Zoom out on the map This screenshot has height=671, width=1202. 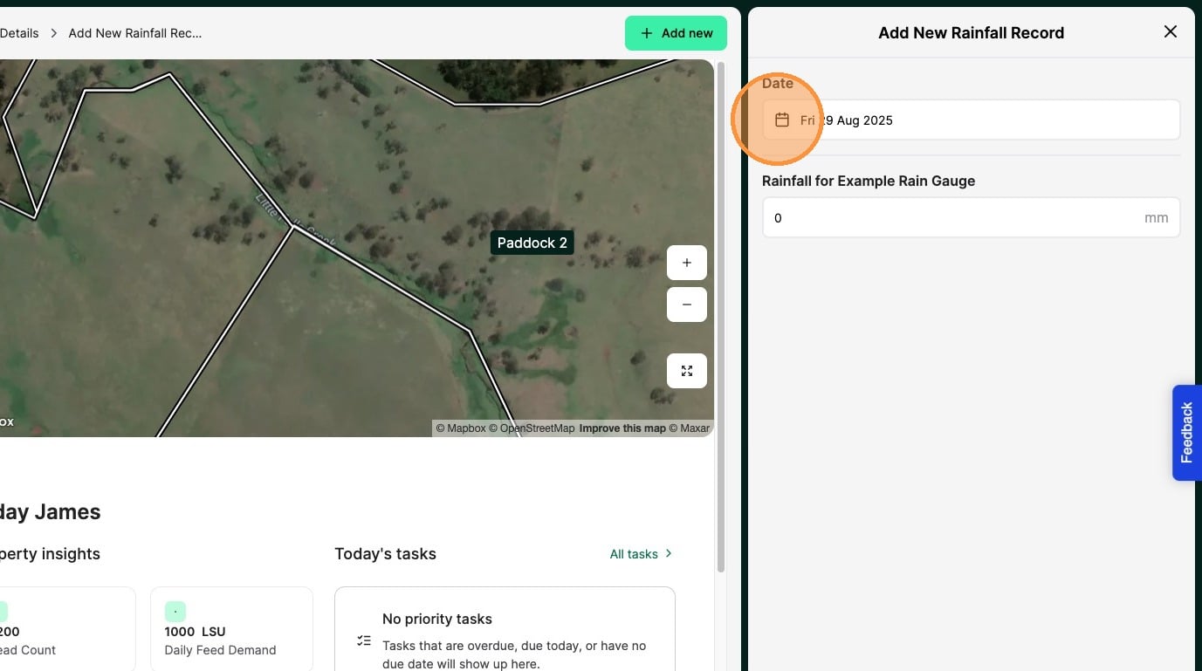(x=687, y=305)
